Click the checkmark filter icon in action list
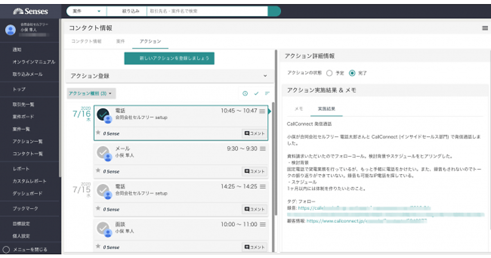Screen dimensions: 491x258 (256, 93)
